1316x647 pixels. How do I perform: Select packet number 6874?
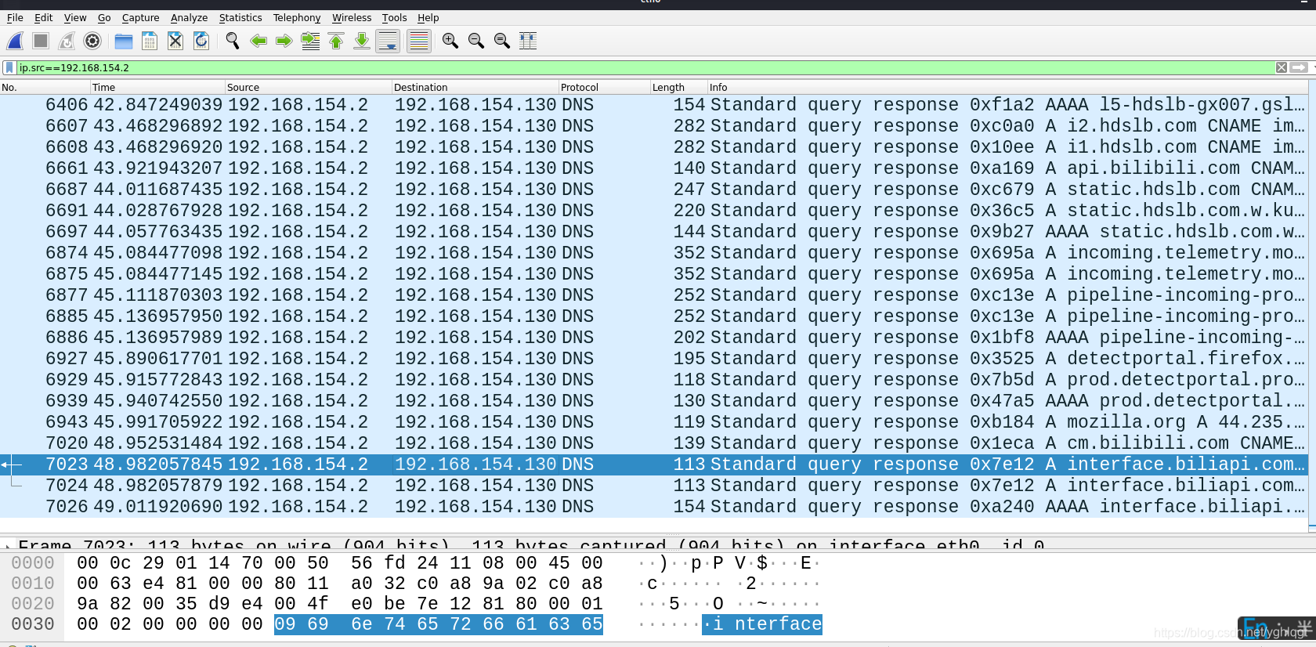(x=654, y=253)
